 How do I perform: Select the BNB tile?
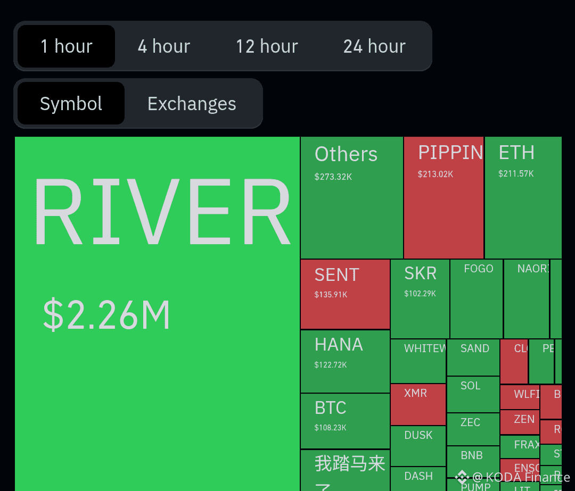pyautogui.click(x=473, y=462)
